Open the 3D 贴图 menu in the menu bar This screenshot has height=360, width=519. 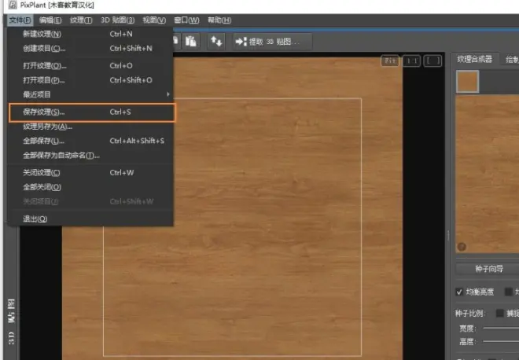(x=117, y=20)
